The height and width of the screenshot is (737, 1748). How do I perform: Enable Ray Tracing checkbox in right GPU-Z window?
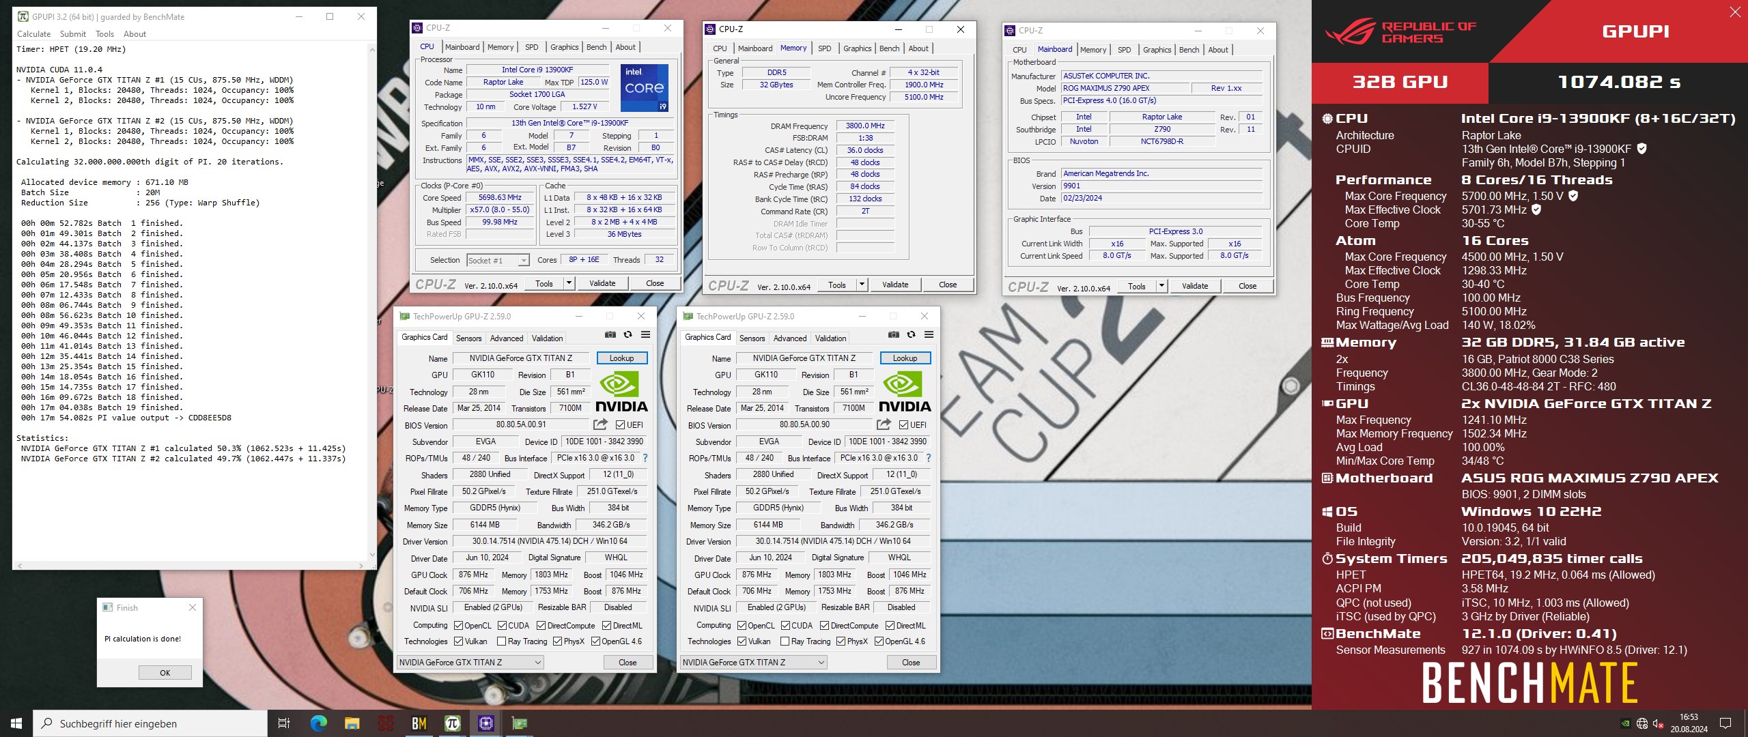point(785,641)
